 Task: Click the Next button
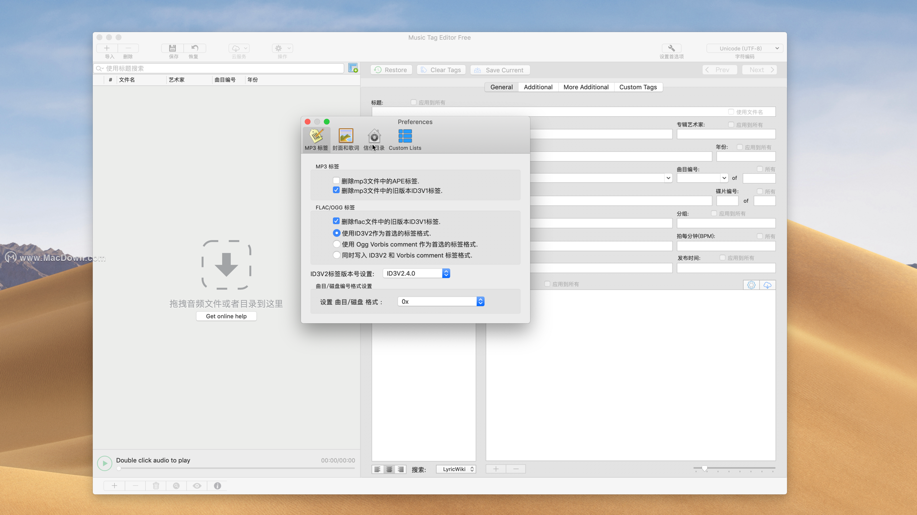tap(760, 70)
